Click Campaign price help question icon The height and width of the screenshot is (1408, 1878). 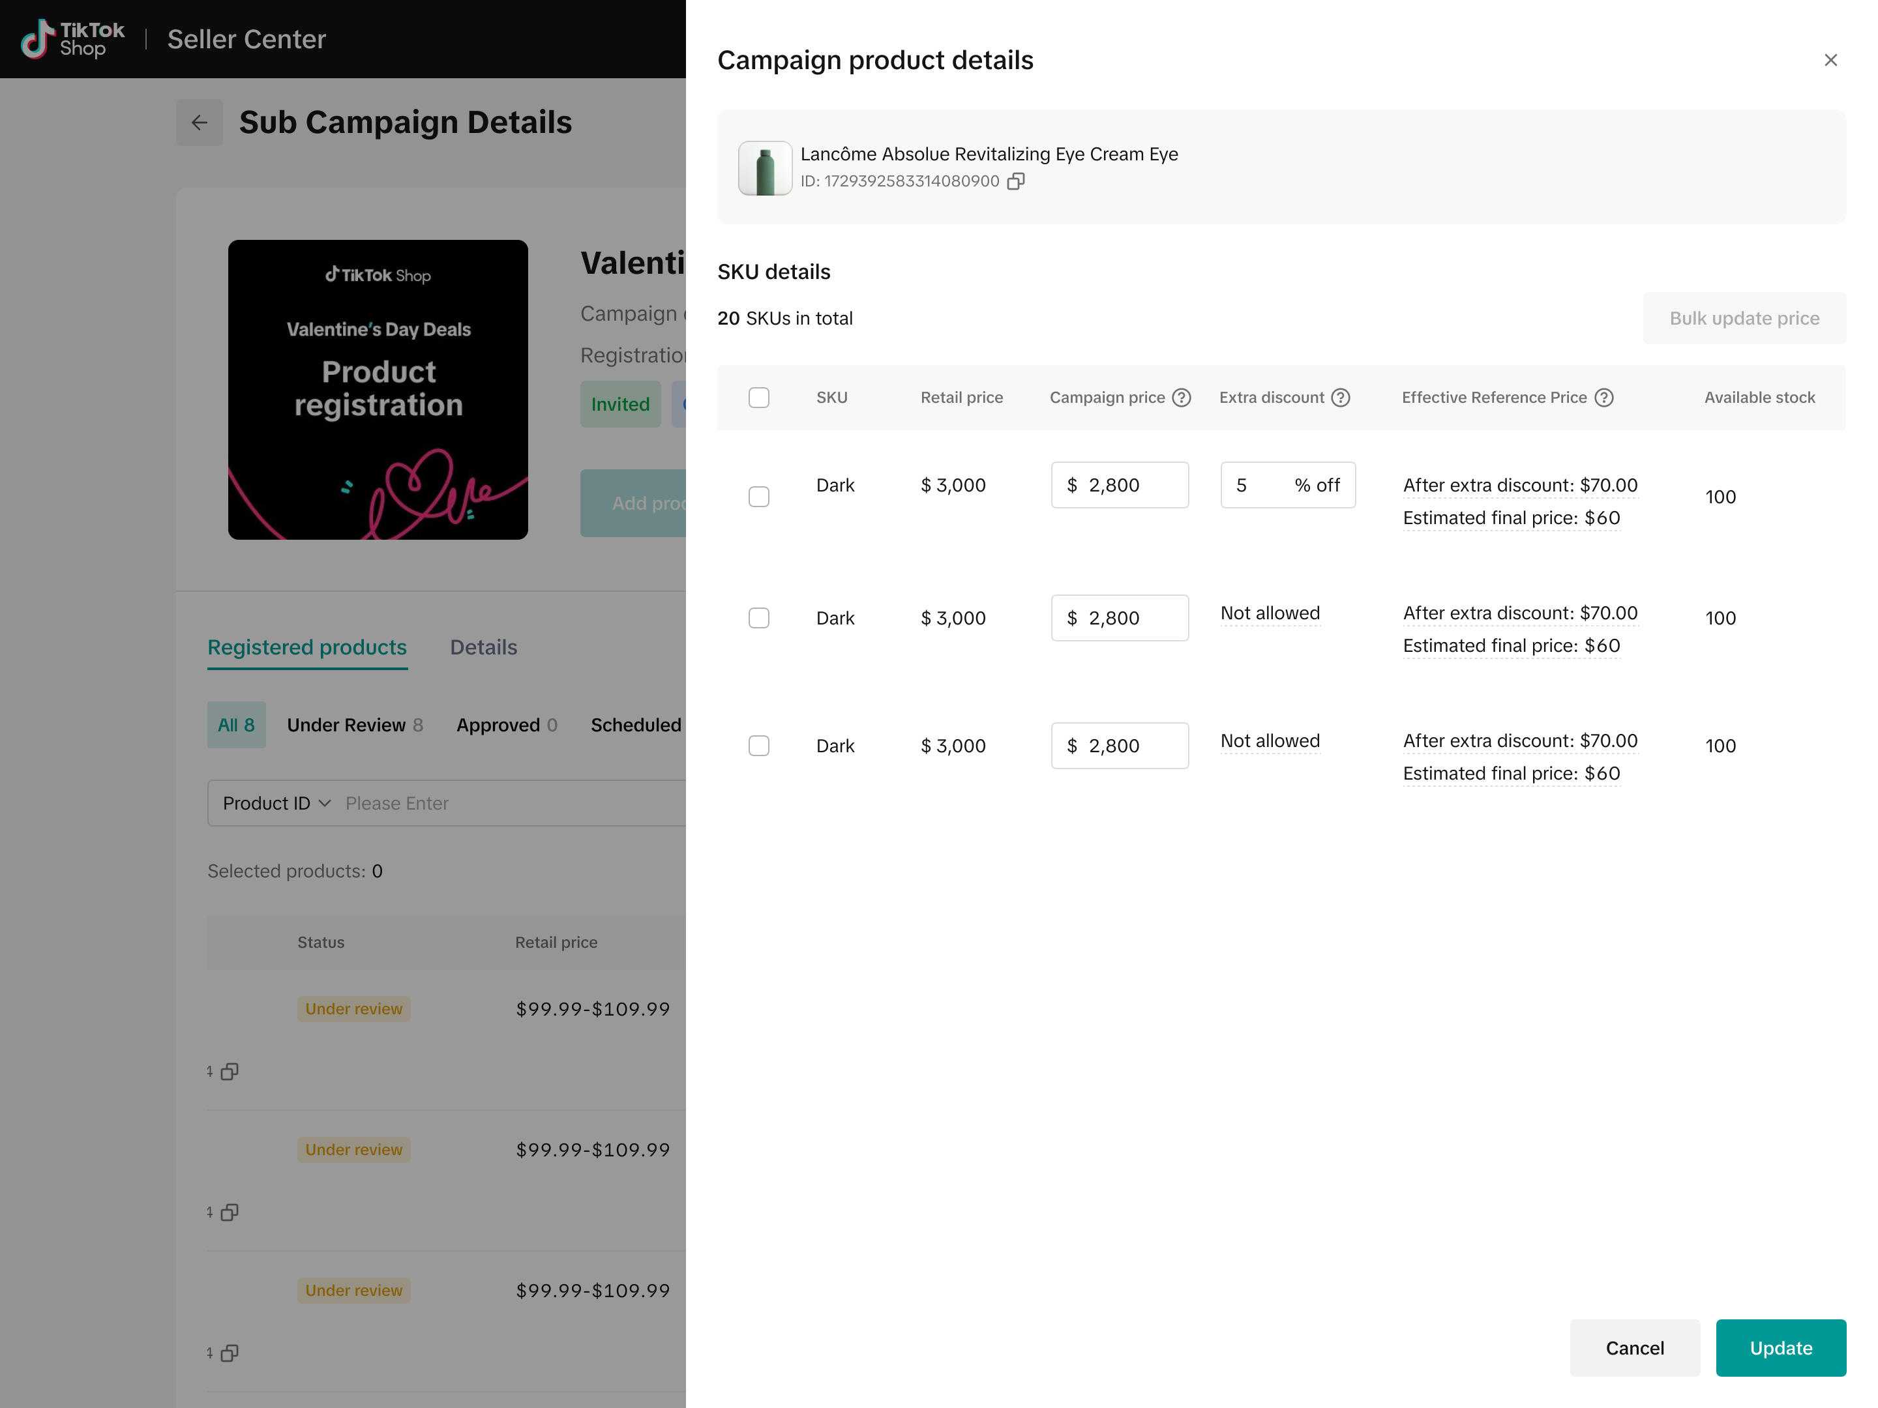(1181, 397)
